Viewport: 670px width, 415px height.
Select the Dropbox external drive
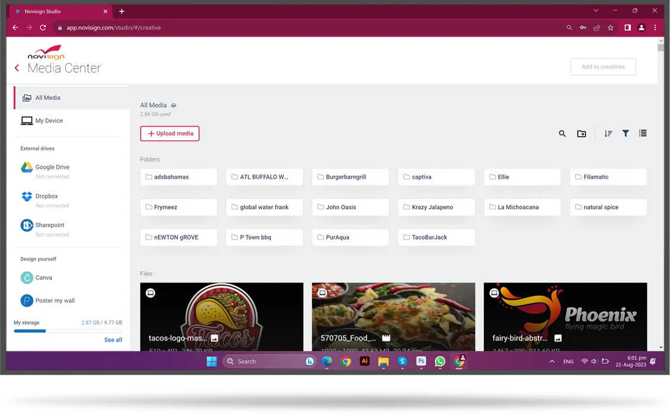click(x=46, y=196)
